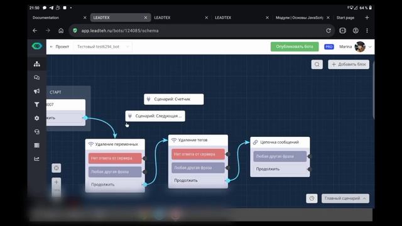This screenshot has width=402, height=226.
Task: Click Любая другая фраза in Удаление тегов
Action: [x=198, y=168]
